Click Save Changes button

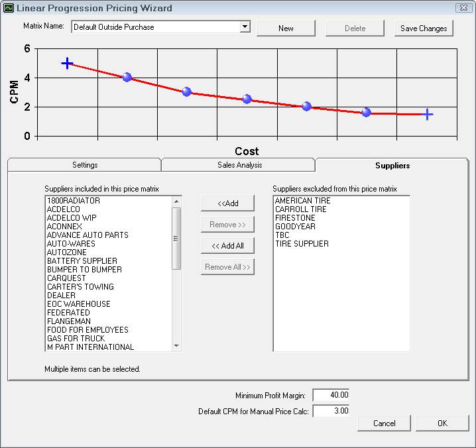coord(424,28)
